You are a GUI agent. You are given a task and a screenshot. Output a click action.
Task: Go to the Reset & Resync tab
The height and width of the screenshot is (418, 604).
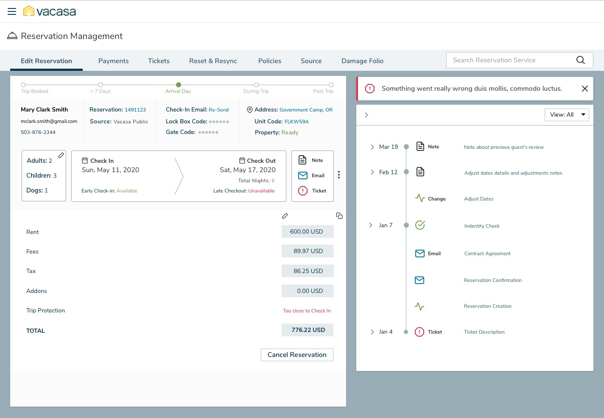click(x=213, y=61)
